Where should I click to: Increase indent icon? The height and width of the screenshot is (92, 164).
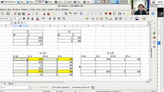pyautogui.click(x=116, y=19)
